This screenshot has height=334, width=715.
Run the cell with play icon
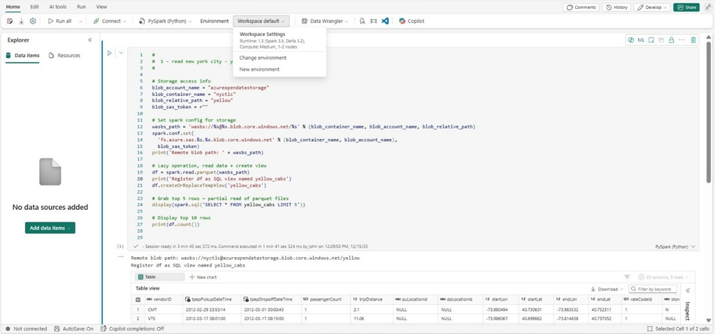[109, 53]
